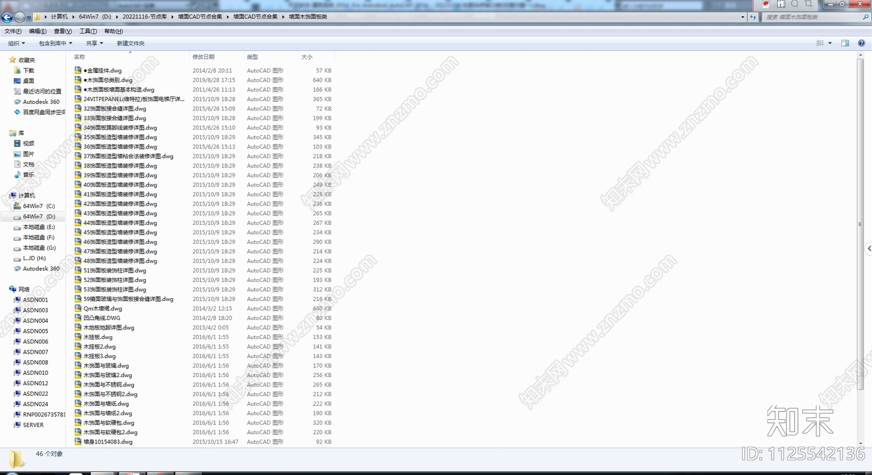Select 桌面 in favorites
Viewport: 872px width, 475px height.
coord(28,81)
